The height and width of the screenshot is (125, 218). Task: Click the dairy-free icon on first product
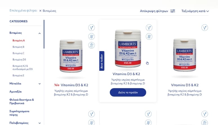[92, 45]
